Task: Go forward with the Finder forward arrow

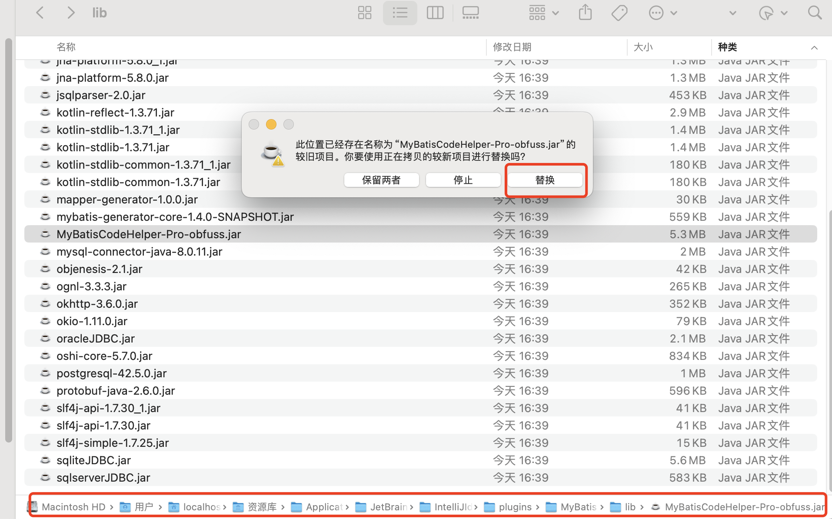Action: click(71, 13)
